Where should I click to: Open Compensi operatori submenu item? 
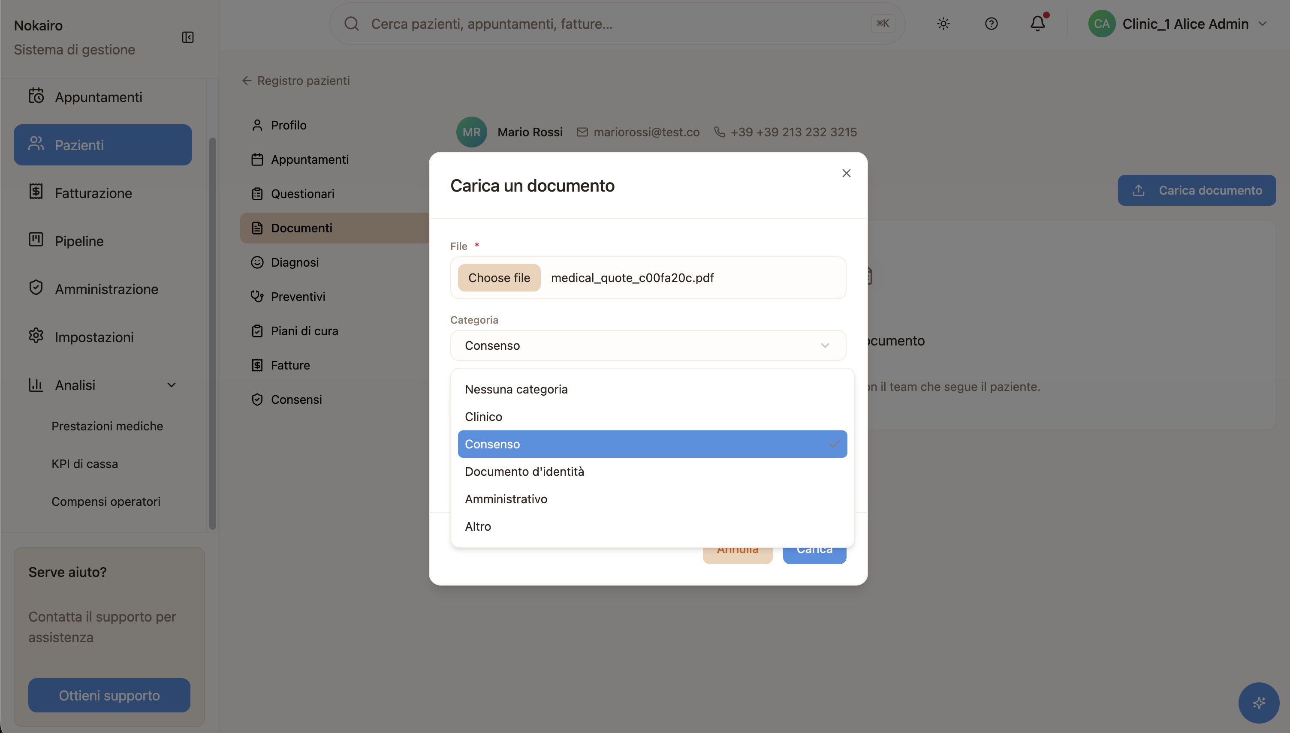coord(106,502)
